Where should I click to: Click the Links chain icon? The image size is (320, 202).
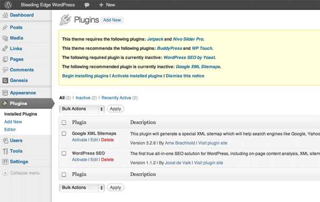click(x=5, y=48)
